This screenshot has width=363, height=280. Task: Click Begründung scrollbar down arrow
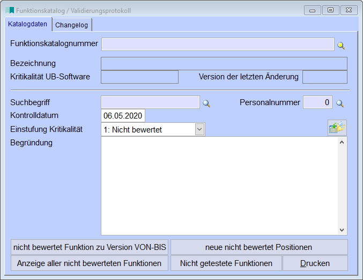[342, 230]
